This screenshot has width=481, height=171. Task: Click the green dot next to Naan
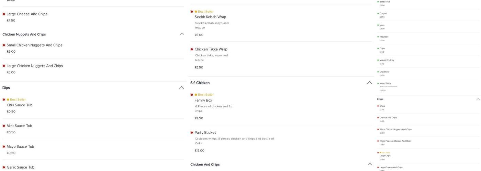378,25
